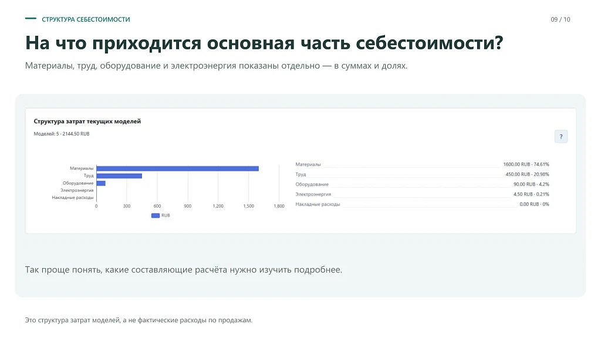Click the Труд bar in the chart
This screenshot has width=601, height=338.
[119, 176]
